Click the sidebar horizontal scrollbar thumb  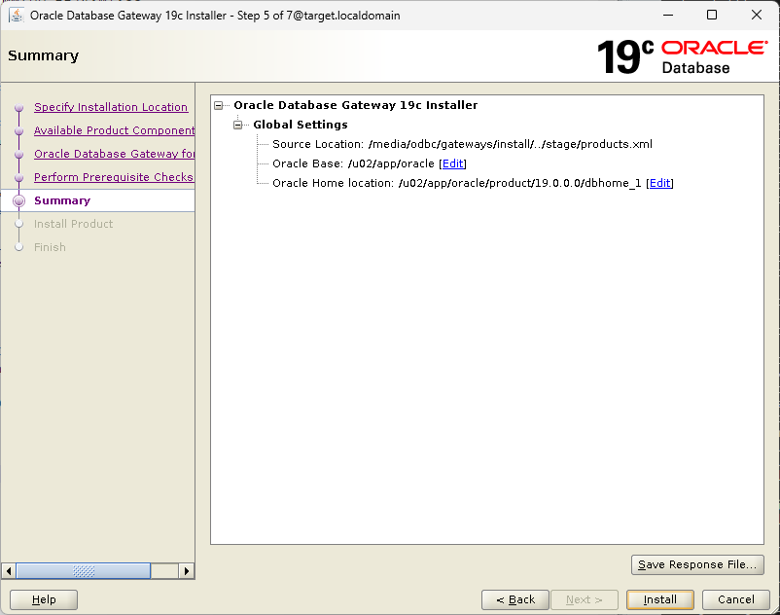pyautogui.click(x=84, y=570)
